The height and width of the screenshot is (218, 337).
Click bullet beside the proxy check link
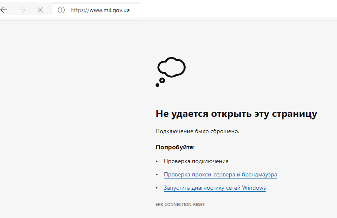click(x=157, y=175)
